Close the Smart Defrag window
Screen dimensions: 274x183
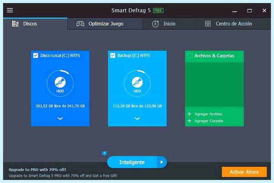coord(264,10)
